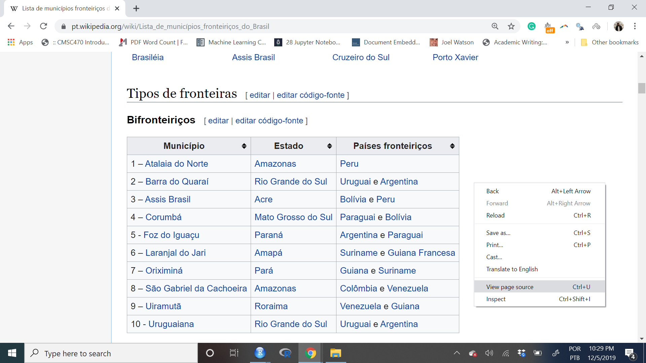Click the Windows taskbar search box
This screenshot has width=646, height=363.
pyautogui.click(x=111, y=353)
